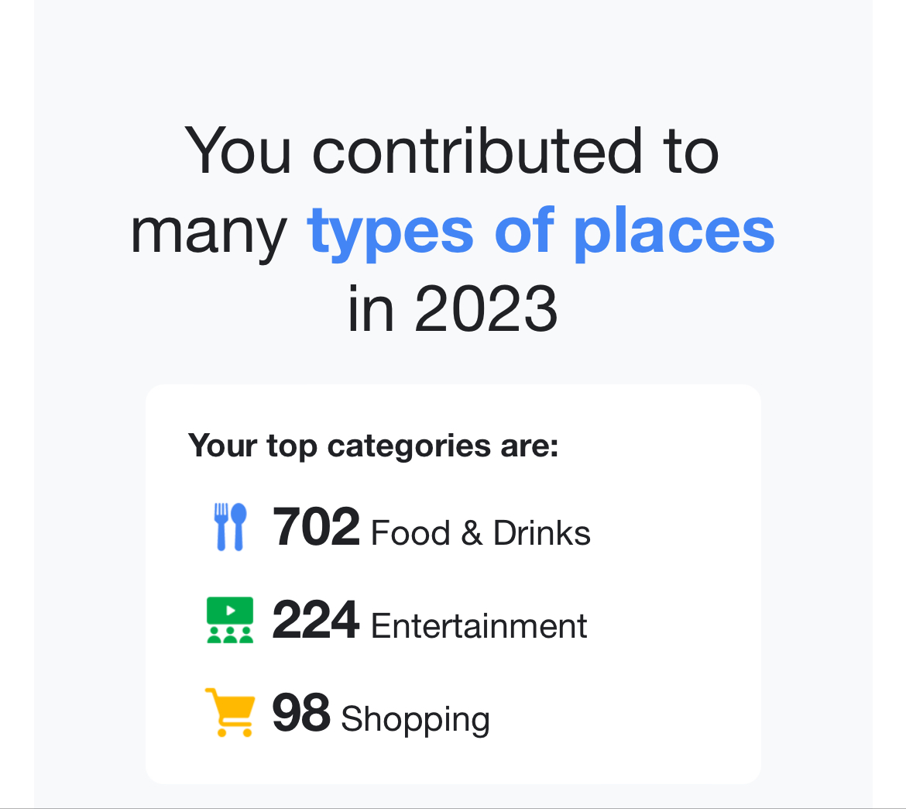The height and width of the screenshot is (809, 906).
Task: Click the ampersand in Food & Drinks
Action: [x=471, y=533]
